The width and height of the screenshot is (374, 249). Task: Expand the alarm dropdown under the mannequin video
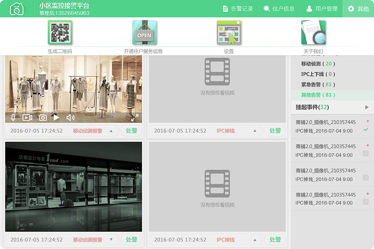pyautogui.click(x=111, y=131)
